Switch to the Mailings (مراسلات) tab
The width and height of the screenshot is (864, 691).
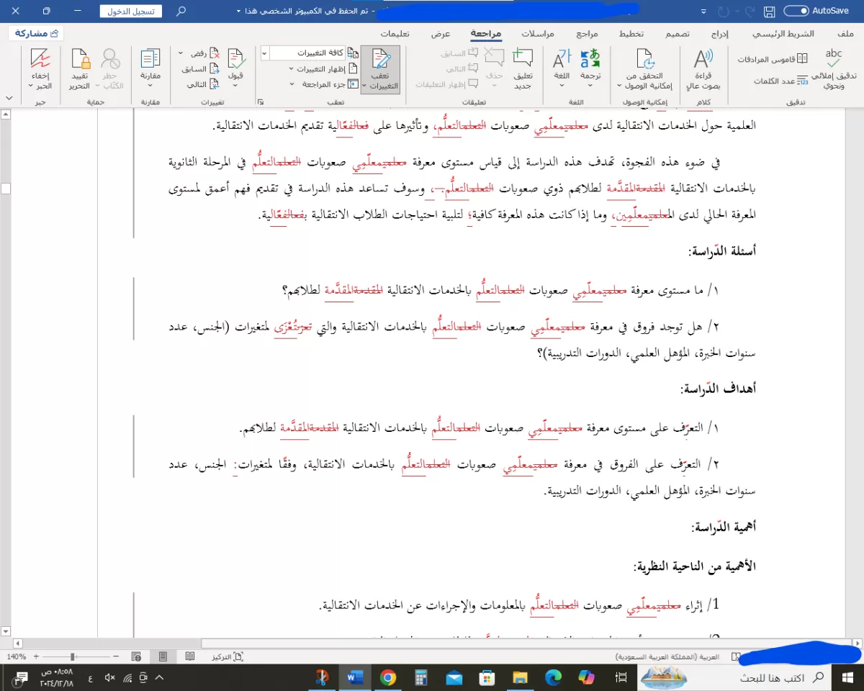coord(538,34)
